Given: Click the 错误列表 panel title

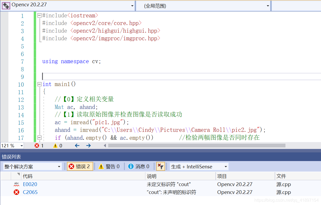Looking at the screenshot, I should (11, 157).
